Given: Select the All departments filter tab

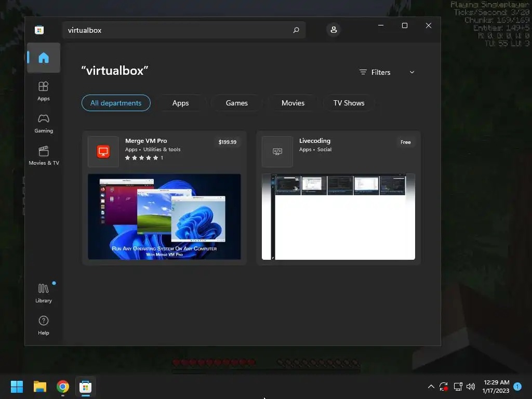Looking at the screenshot, I should [116, 103].
